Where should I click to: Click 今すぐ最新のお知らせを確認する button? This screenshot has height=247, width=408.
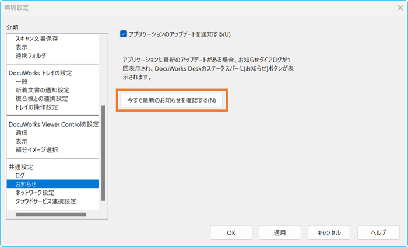pyautogui.click(x=171, y=100)
